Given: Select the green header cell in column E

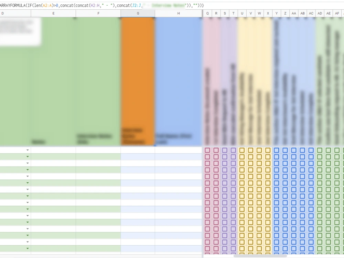Looking at the screenshot, I should click(53, 82).
